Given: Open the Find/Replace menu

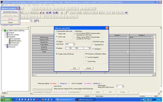Looking at the screenshot, I should pyautogui.click(x=17, y=5).
